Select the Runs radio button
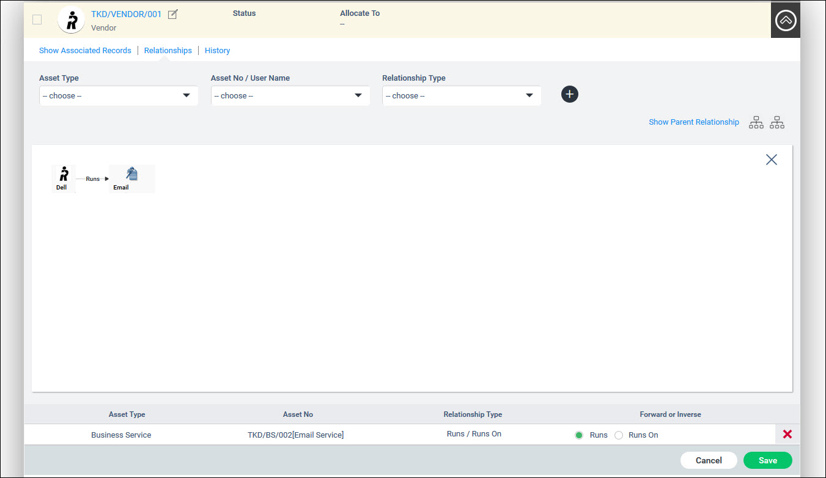The image size is (826, 478). point(578,435)
